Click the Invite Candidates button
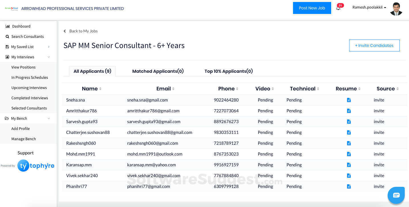 coord(374,45)
